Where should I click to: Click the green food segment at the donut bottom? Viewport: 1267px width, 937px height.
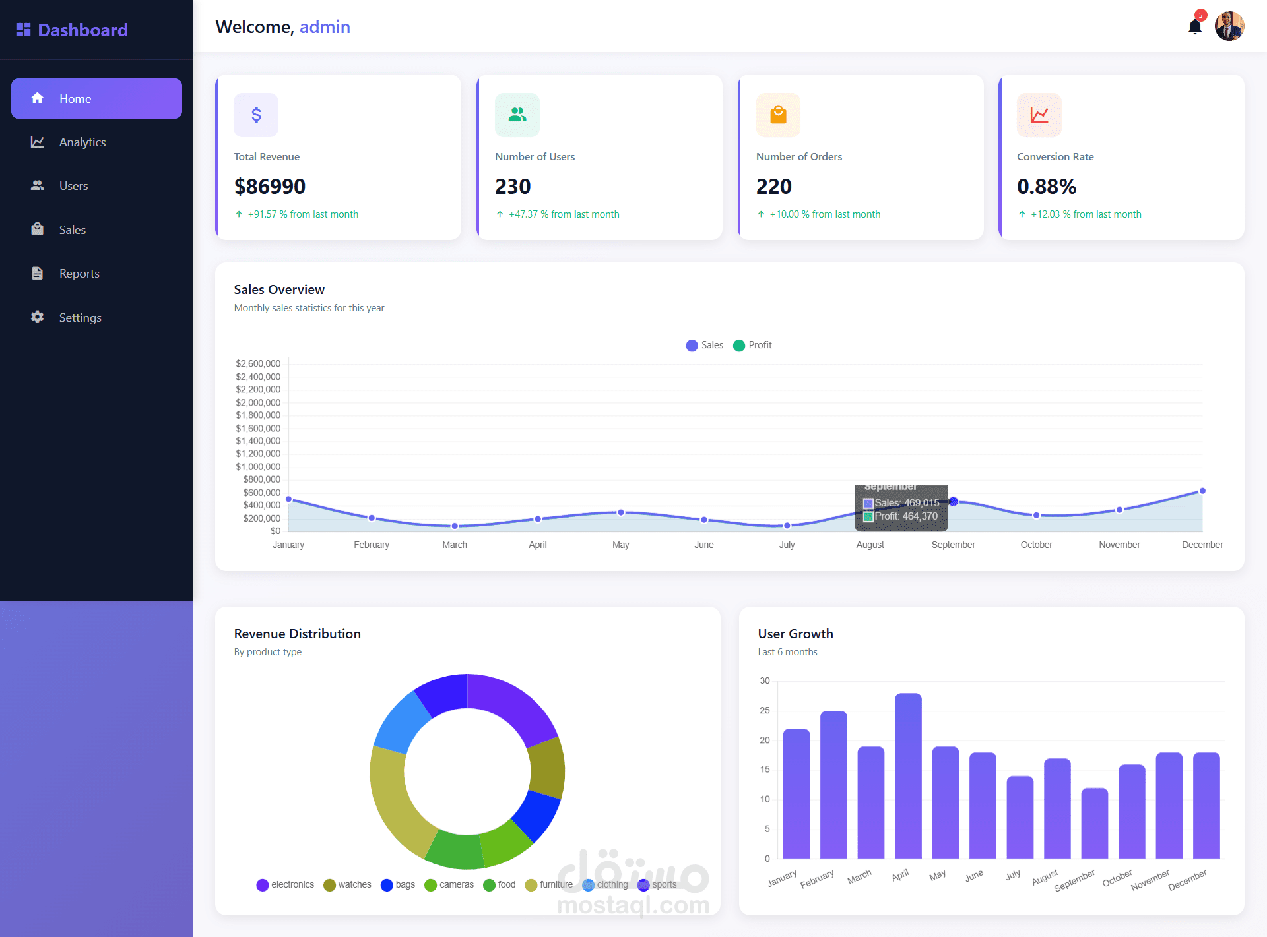(x=454, y=850)
